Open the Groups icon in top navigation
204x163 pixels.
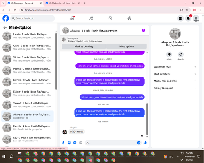pos(129,18)
